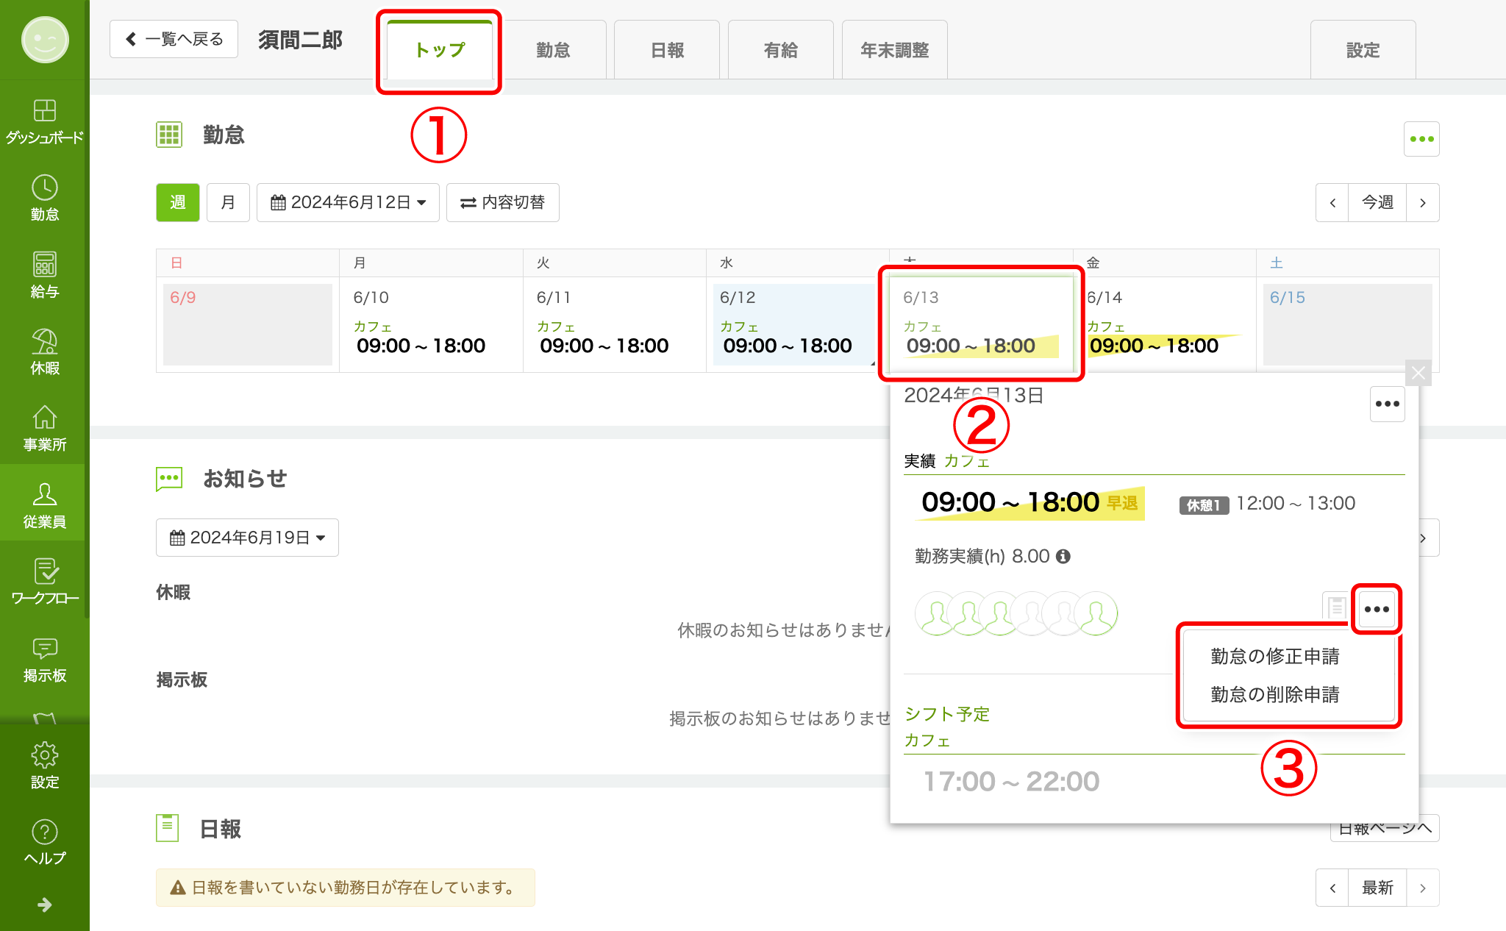1506x931 pixels.
Task: Go to 休暇 leave section in sidebar
Action: [44, 352]
